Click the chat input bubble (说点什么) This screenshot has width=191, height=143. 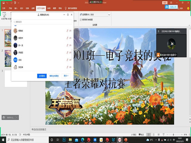tap(10, 117)
